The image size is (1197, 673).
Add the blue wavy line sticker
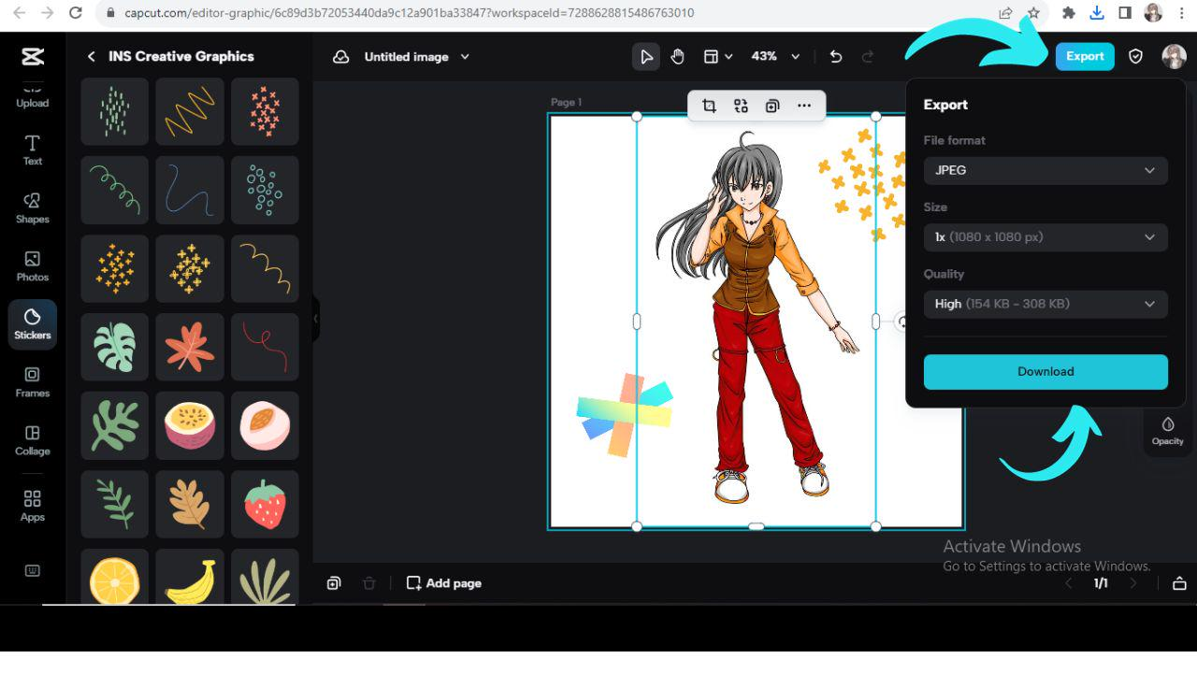click(x=190, y=190)
